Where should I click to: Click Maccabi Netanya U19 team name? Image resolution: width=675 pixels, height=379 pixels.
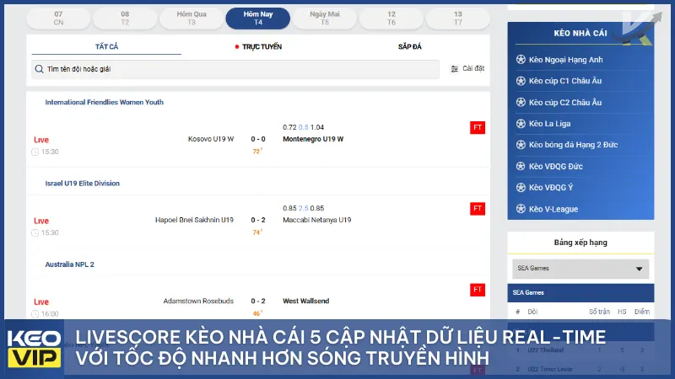(x=317, y=220)
